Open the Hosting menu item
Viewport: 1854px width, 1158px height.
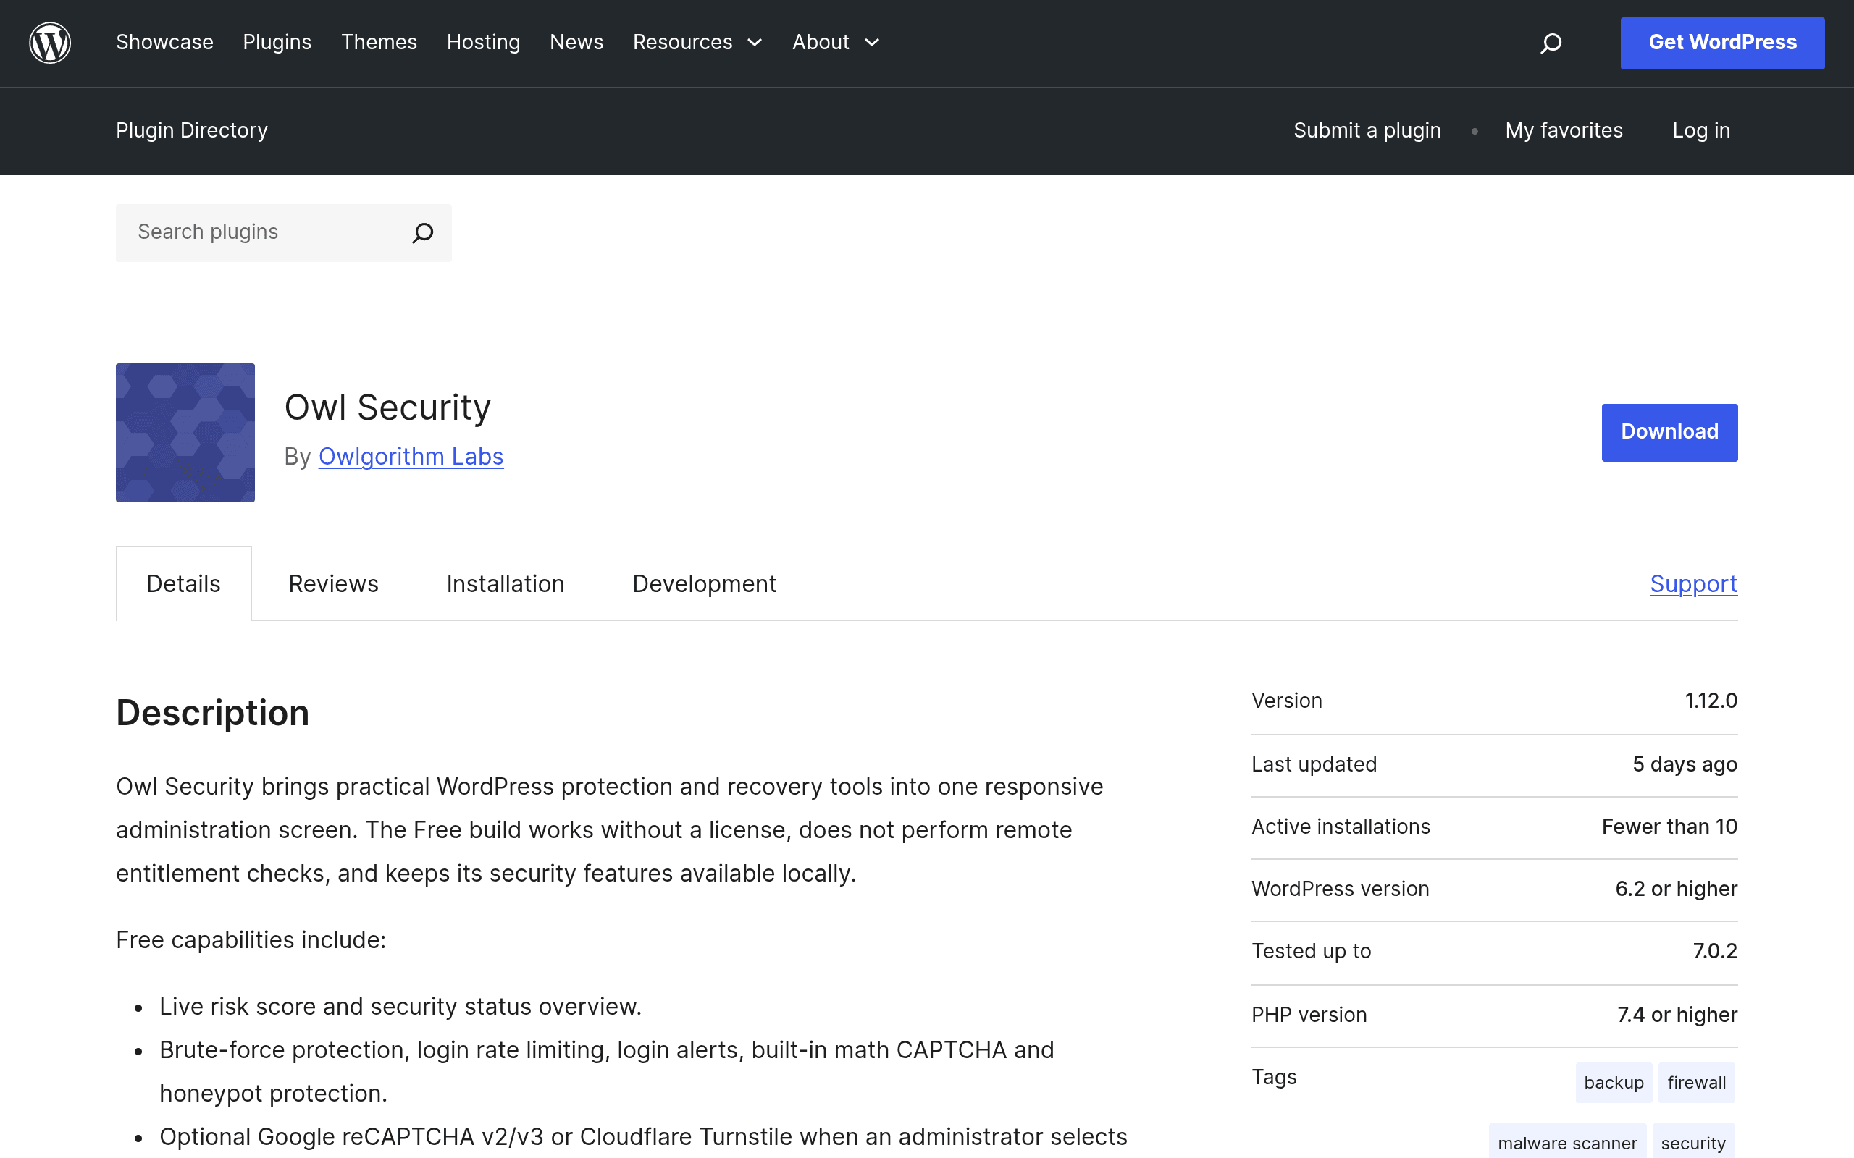click(484, 42)
